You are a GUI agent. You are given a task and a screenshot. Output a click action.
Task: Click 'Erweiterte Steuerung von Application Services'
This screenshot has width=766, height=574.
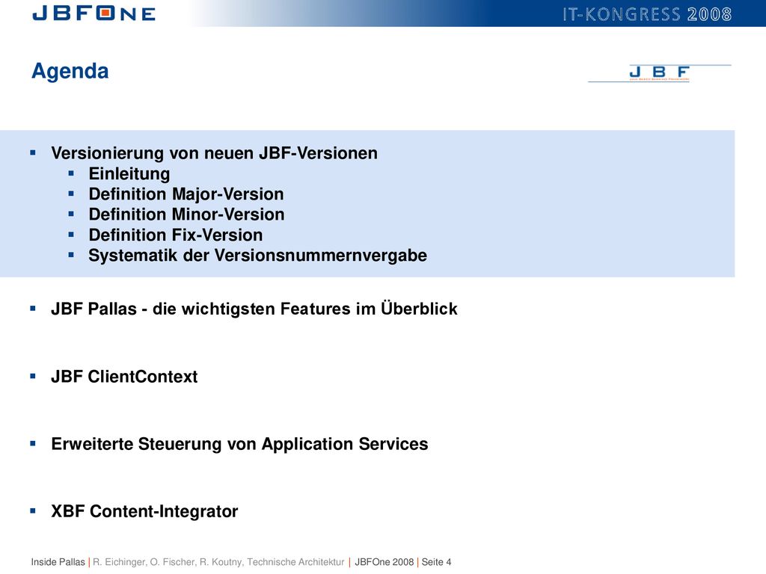240,444
